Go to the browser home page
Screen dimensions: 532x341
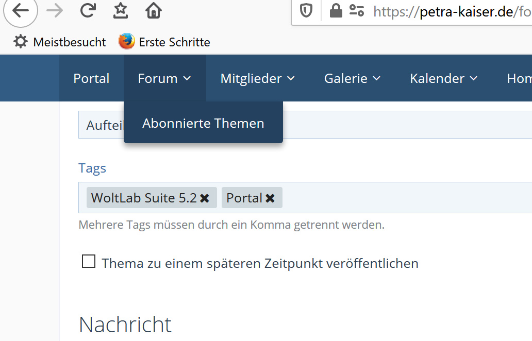click(154, 11)
